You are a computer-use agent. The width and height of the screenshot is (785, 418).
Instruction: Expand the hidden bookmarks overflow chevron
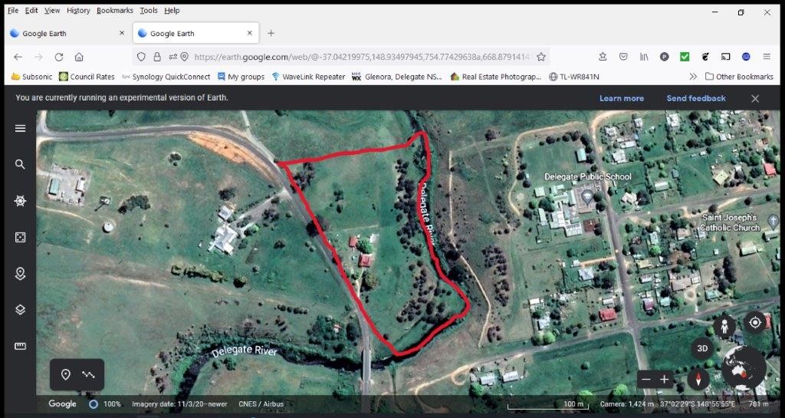pyautogui.click(x=693, y=77)
